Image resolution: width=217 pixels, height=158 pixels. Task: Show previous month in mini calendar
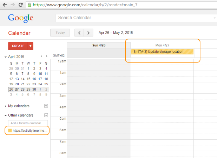[x=42, y=56]
